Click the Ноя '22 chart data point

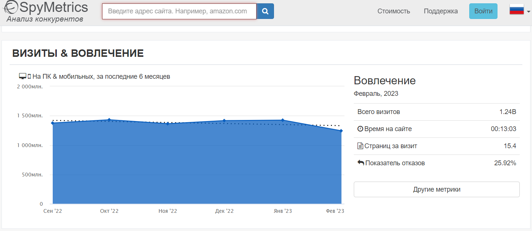(x=167, y=124)
